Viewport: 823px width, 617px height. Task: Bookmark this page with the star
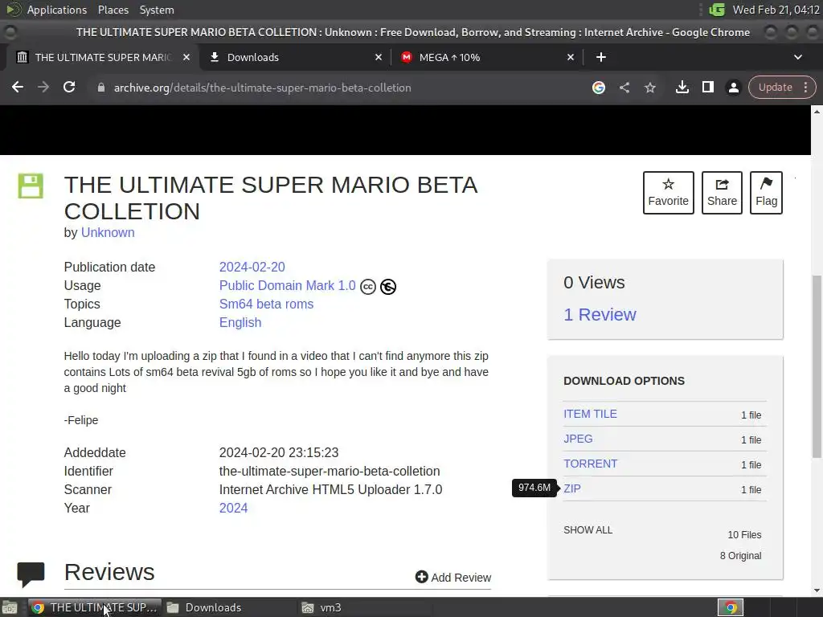pos(649,88)
